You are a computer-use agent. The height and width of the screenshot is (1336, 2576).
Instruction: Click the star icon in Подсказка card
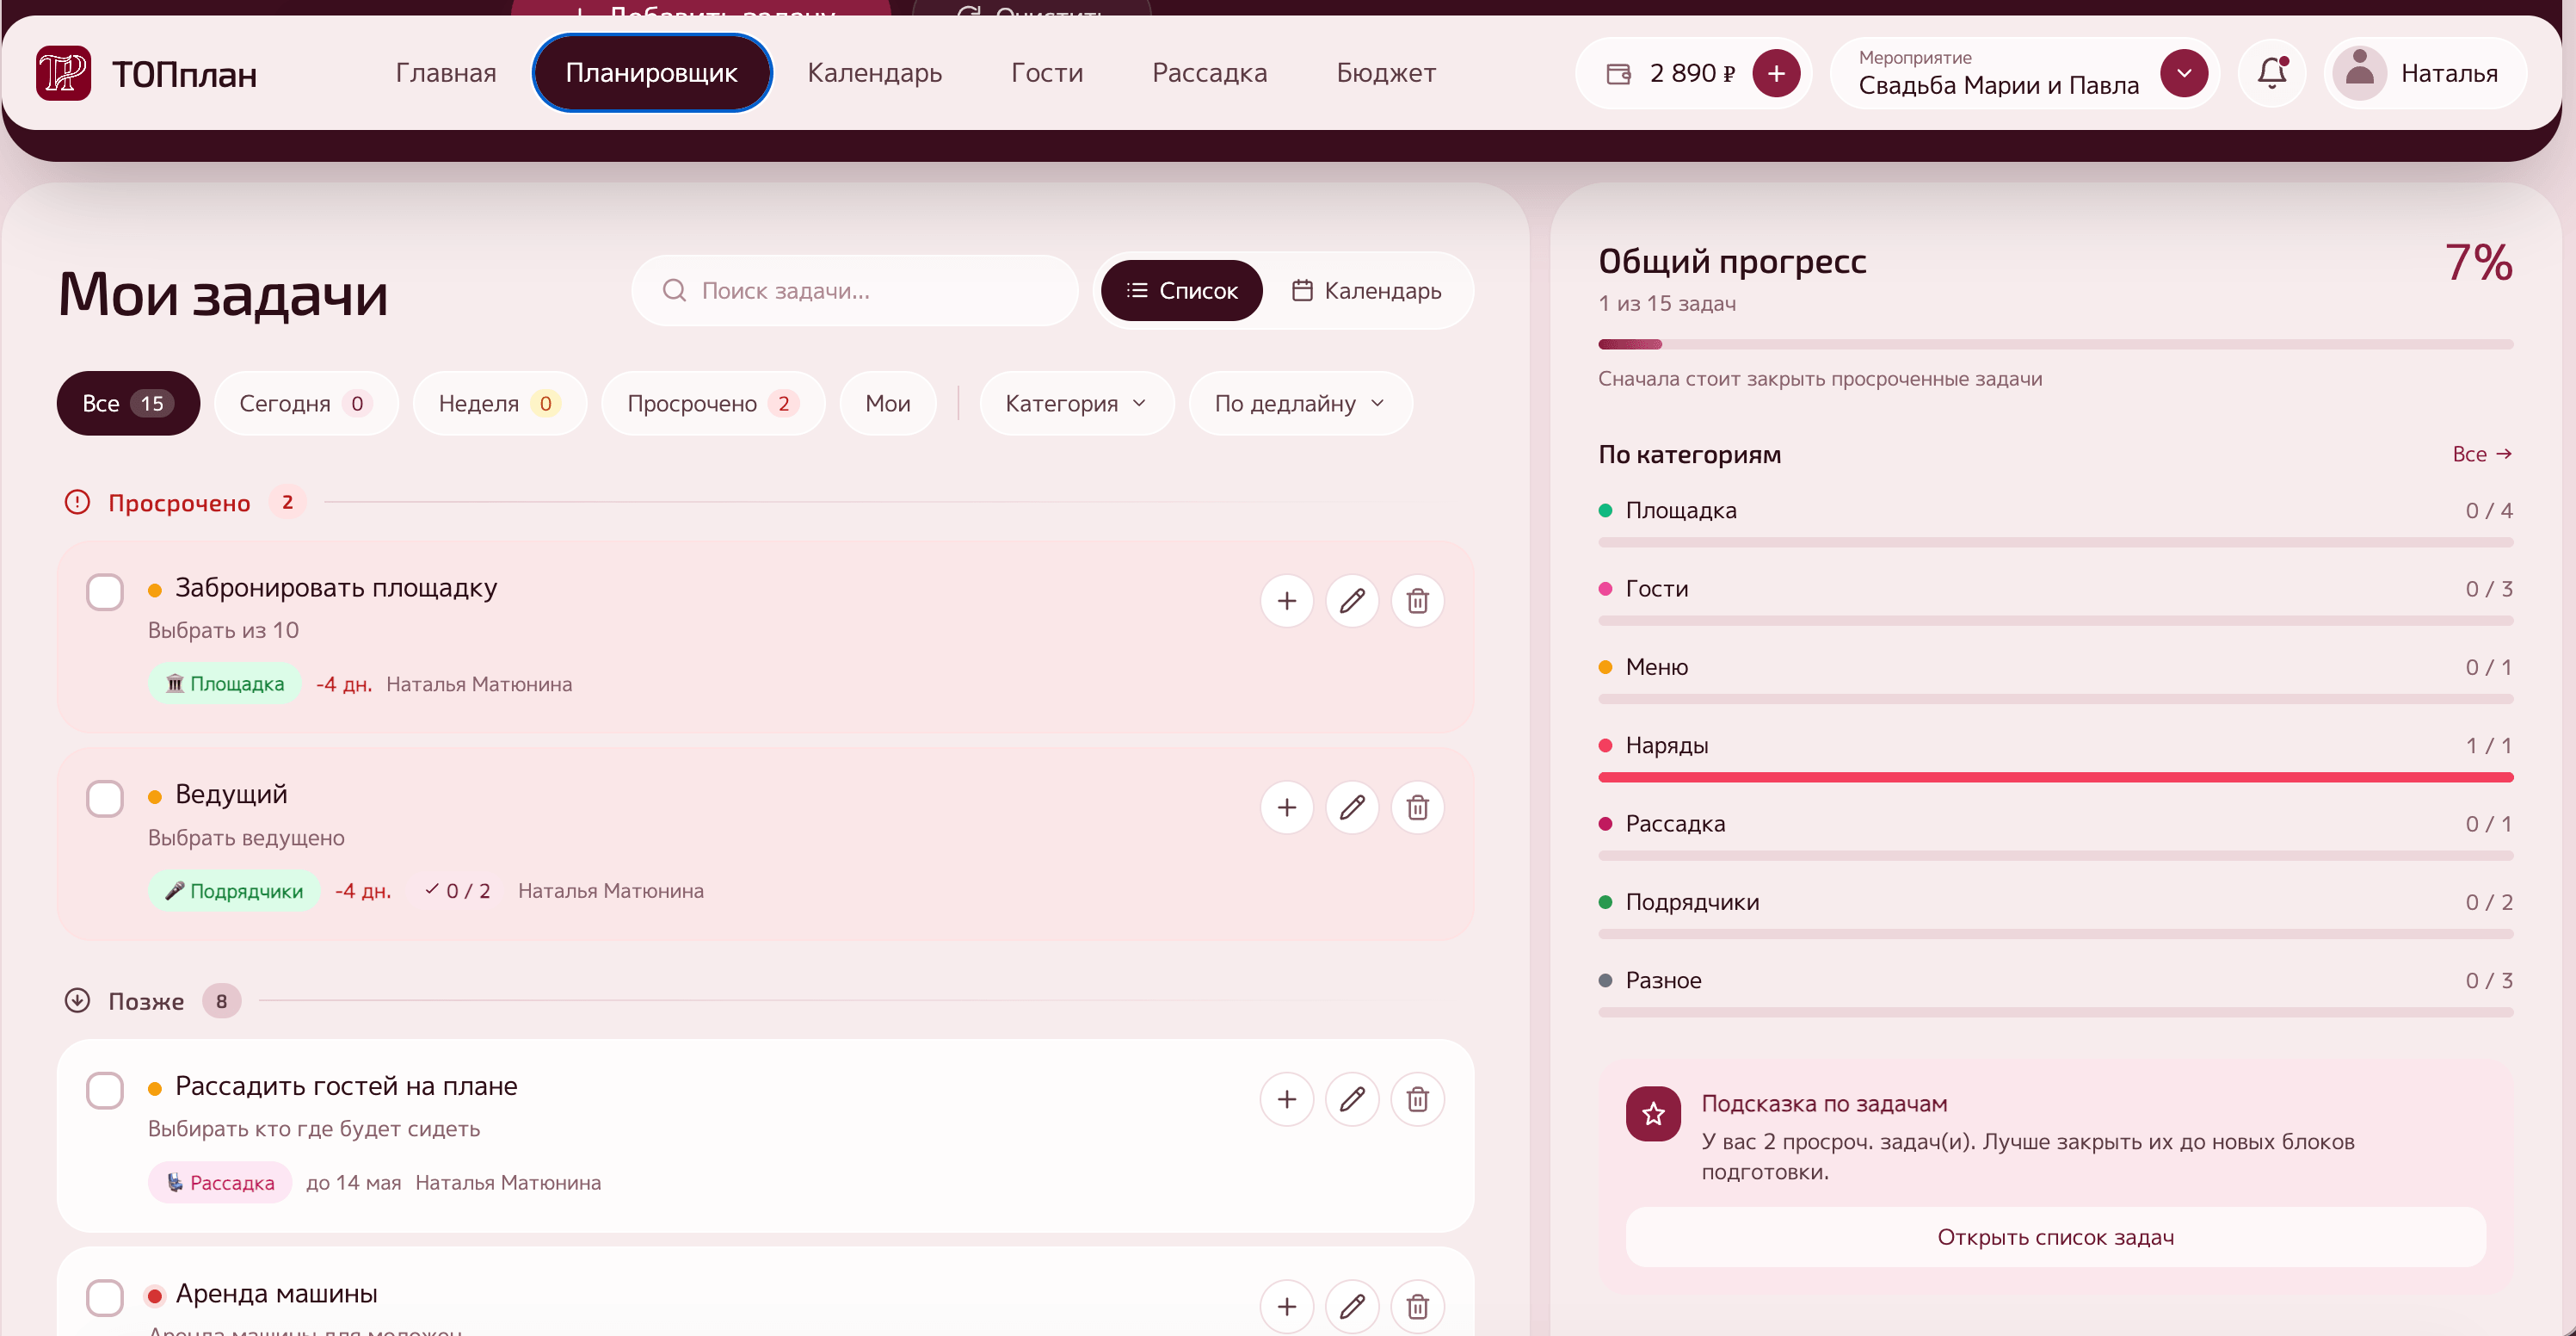pyautogui.click(x=1653, y=1114)
